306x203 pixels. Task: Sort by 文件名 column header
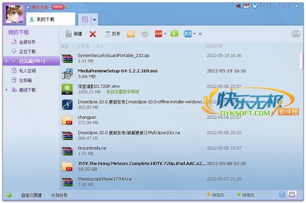coord(83,46)
